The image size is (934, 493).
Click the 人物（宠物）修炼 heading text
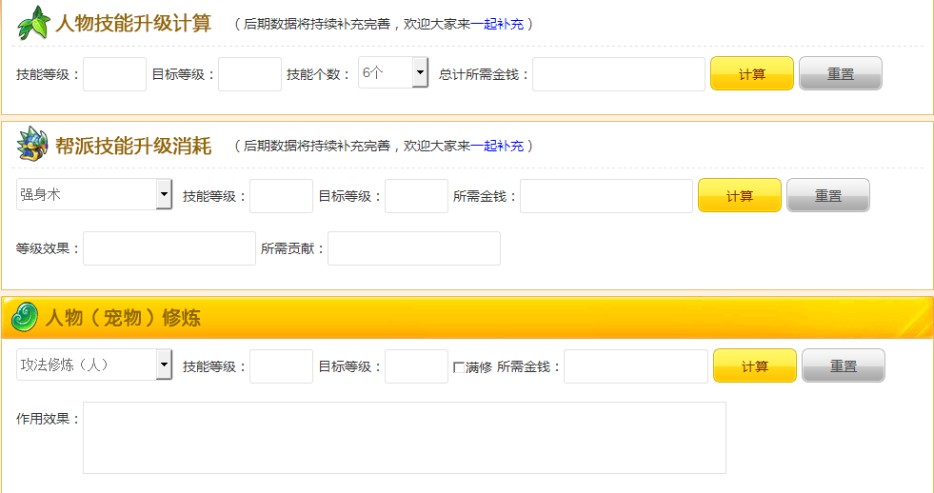124,317
